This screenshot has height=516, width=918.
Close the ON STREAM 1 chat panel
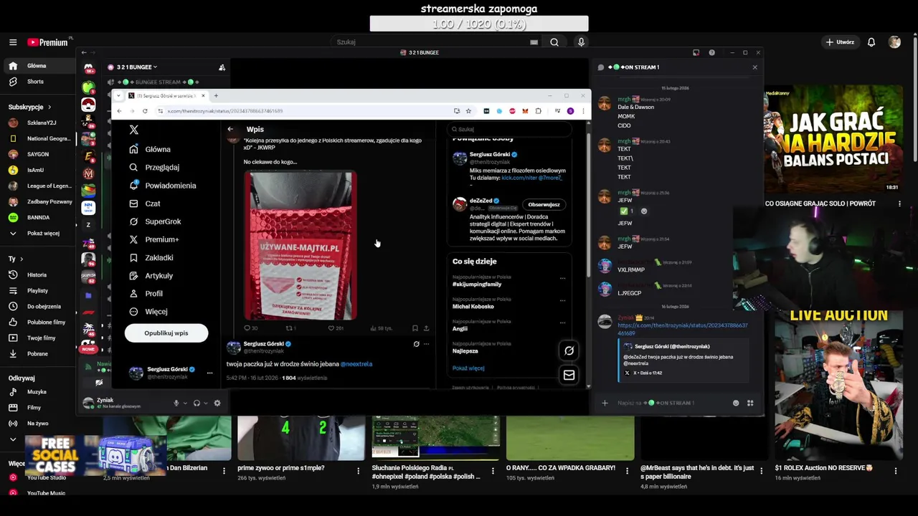tap(754, 67)
